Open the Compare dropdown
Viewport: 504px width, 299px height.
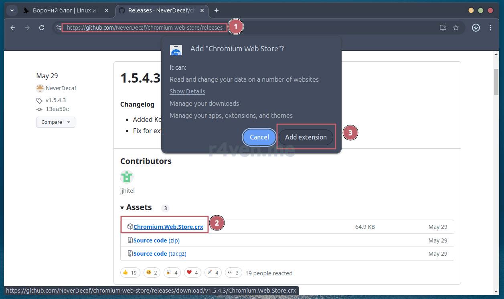[55, 122]
